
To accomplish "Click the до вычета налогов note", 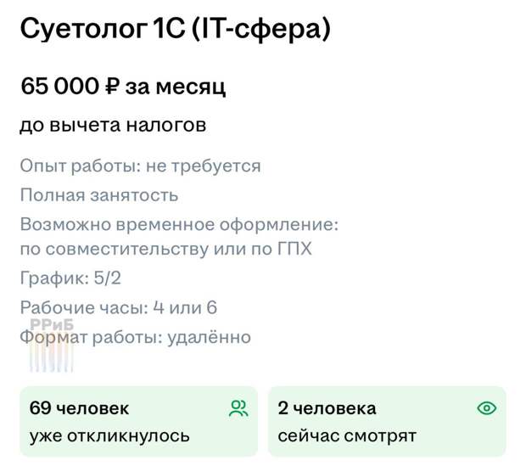I will coord(113,126).
